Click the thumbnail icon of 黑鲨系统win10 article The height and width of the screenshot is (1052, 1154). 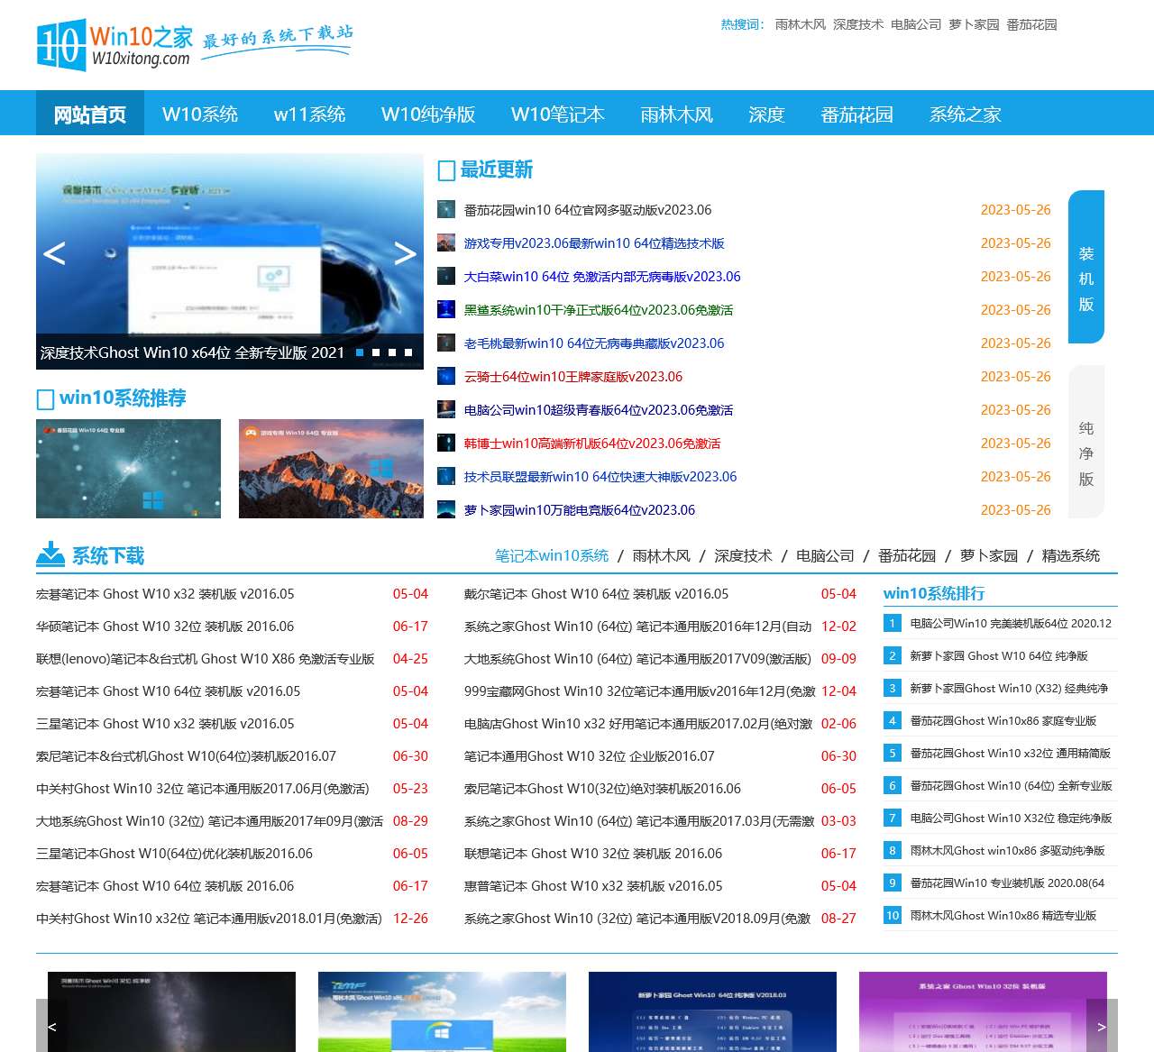[445, 309]
